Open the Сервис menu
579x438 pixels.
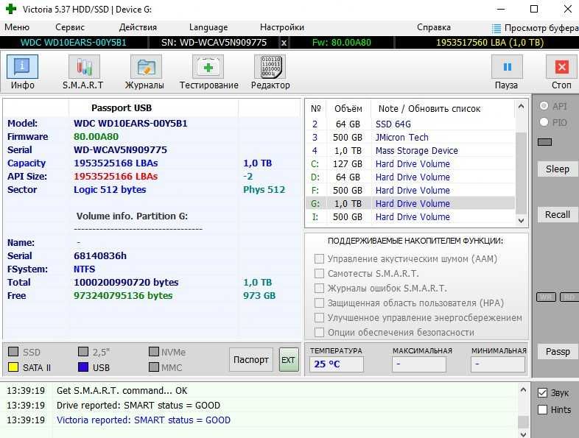point(70,27)
